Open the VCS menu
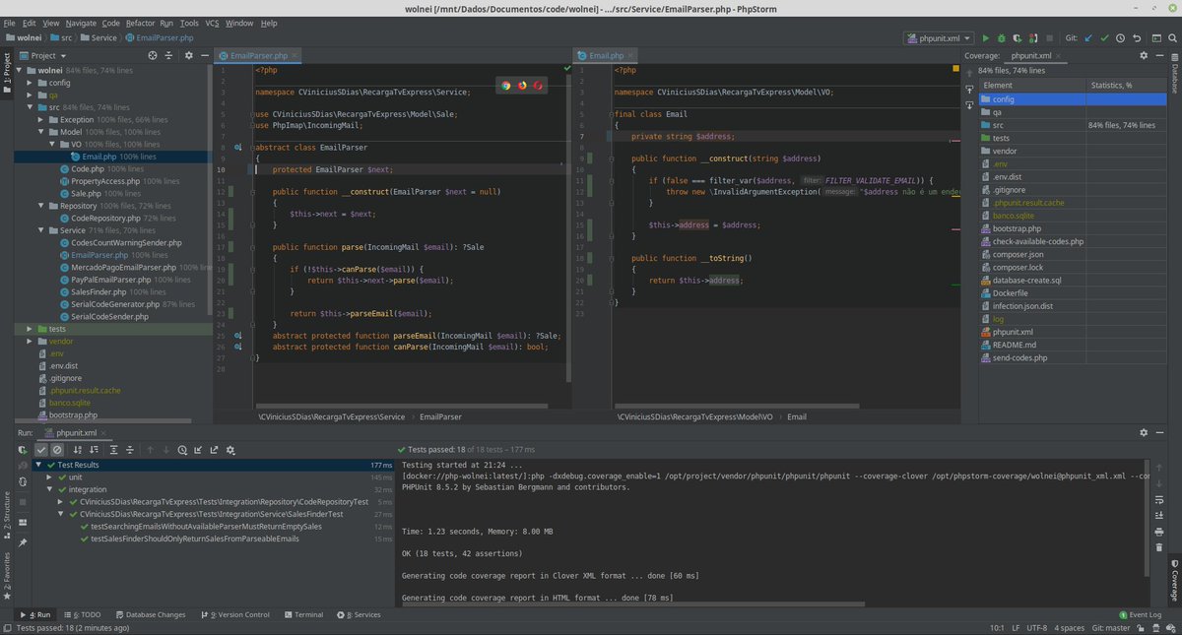The image size is (1182, 635). pos(212,23)
